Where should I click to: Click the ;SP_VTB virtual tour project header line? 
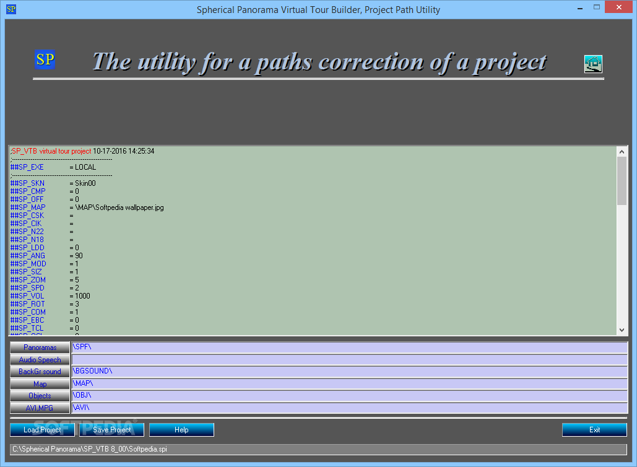tap(82, 151)
